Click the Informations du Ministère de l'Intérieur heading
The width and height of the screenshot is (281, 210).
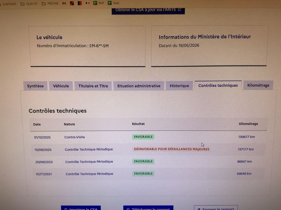205,37
